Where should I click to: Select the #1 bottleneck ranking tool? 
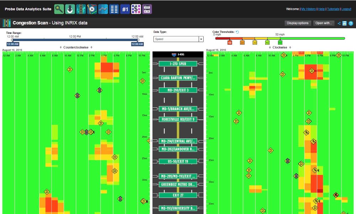click(125, 9)
